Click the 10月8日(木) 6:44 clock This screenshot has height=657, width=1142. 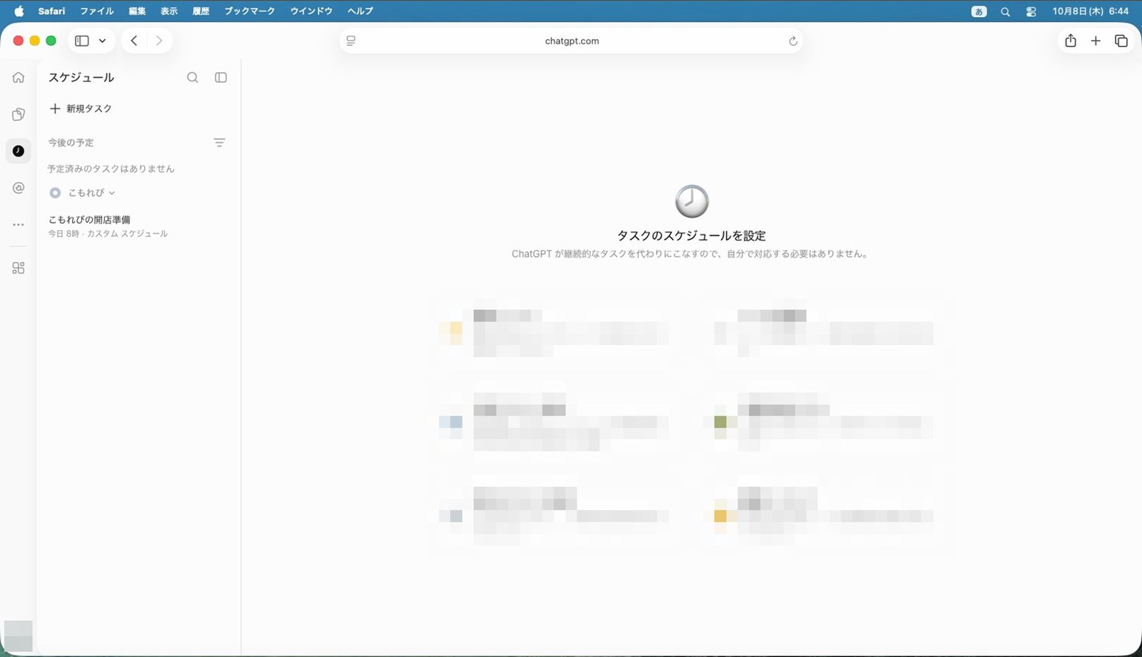1091,11
